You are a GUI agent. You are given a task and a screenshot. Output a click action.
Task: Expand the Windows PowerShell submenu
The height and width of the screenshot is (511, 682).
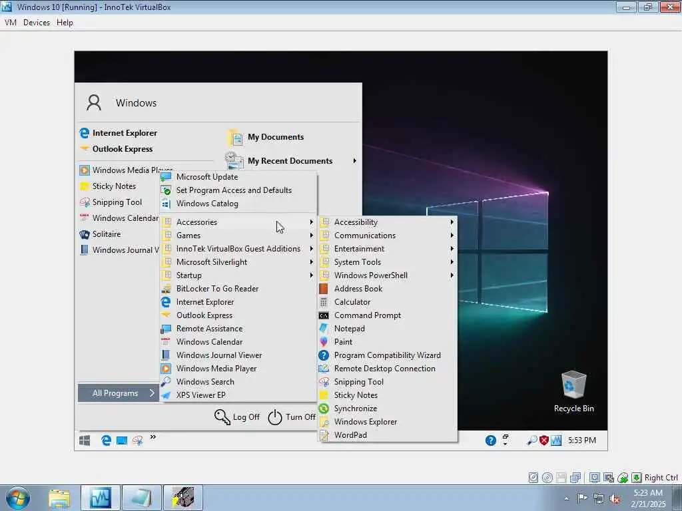coord(388,275)
